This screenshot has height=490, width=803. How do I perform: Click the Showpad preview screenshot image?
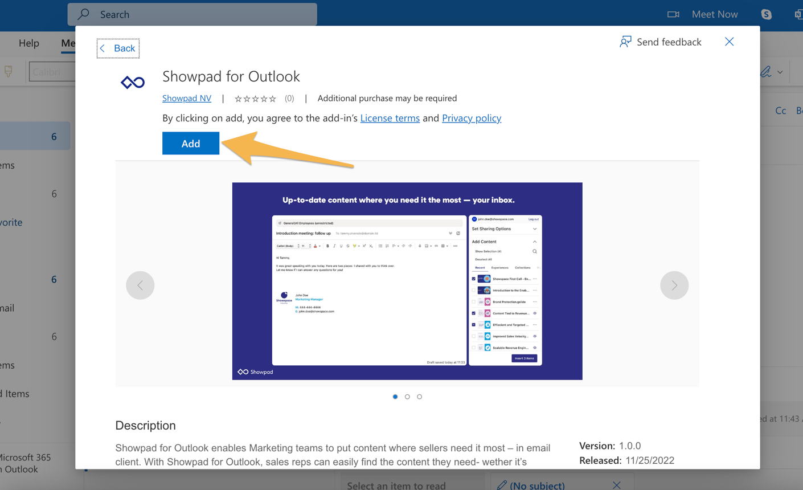point(407,281)
